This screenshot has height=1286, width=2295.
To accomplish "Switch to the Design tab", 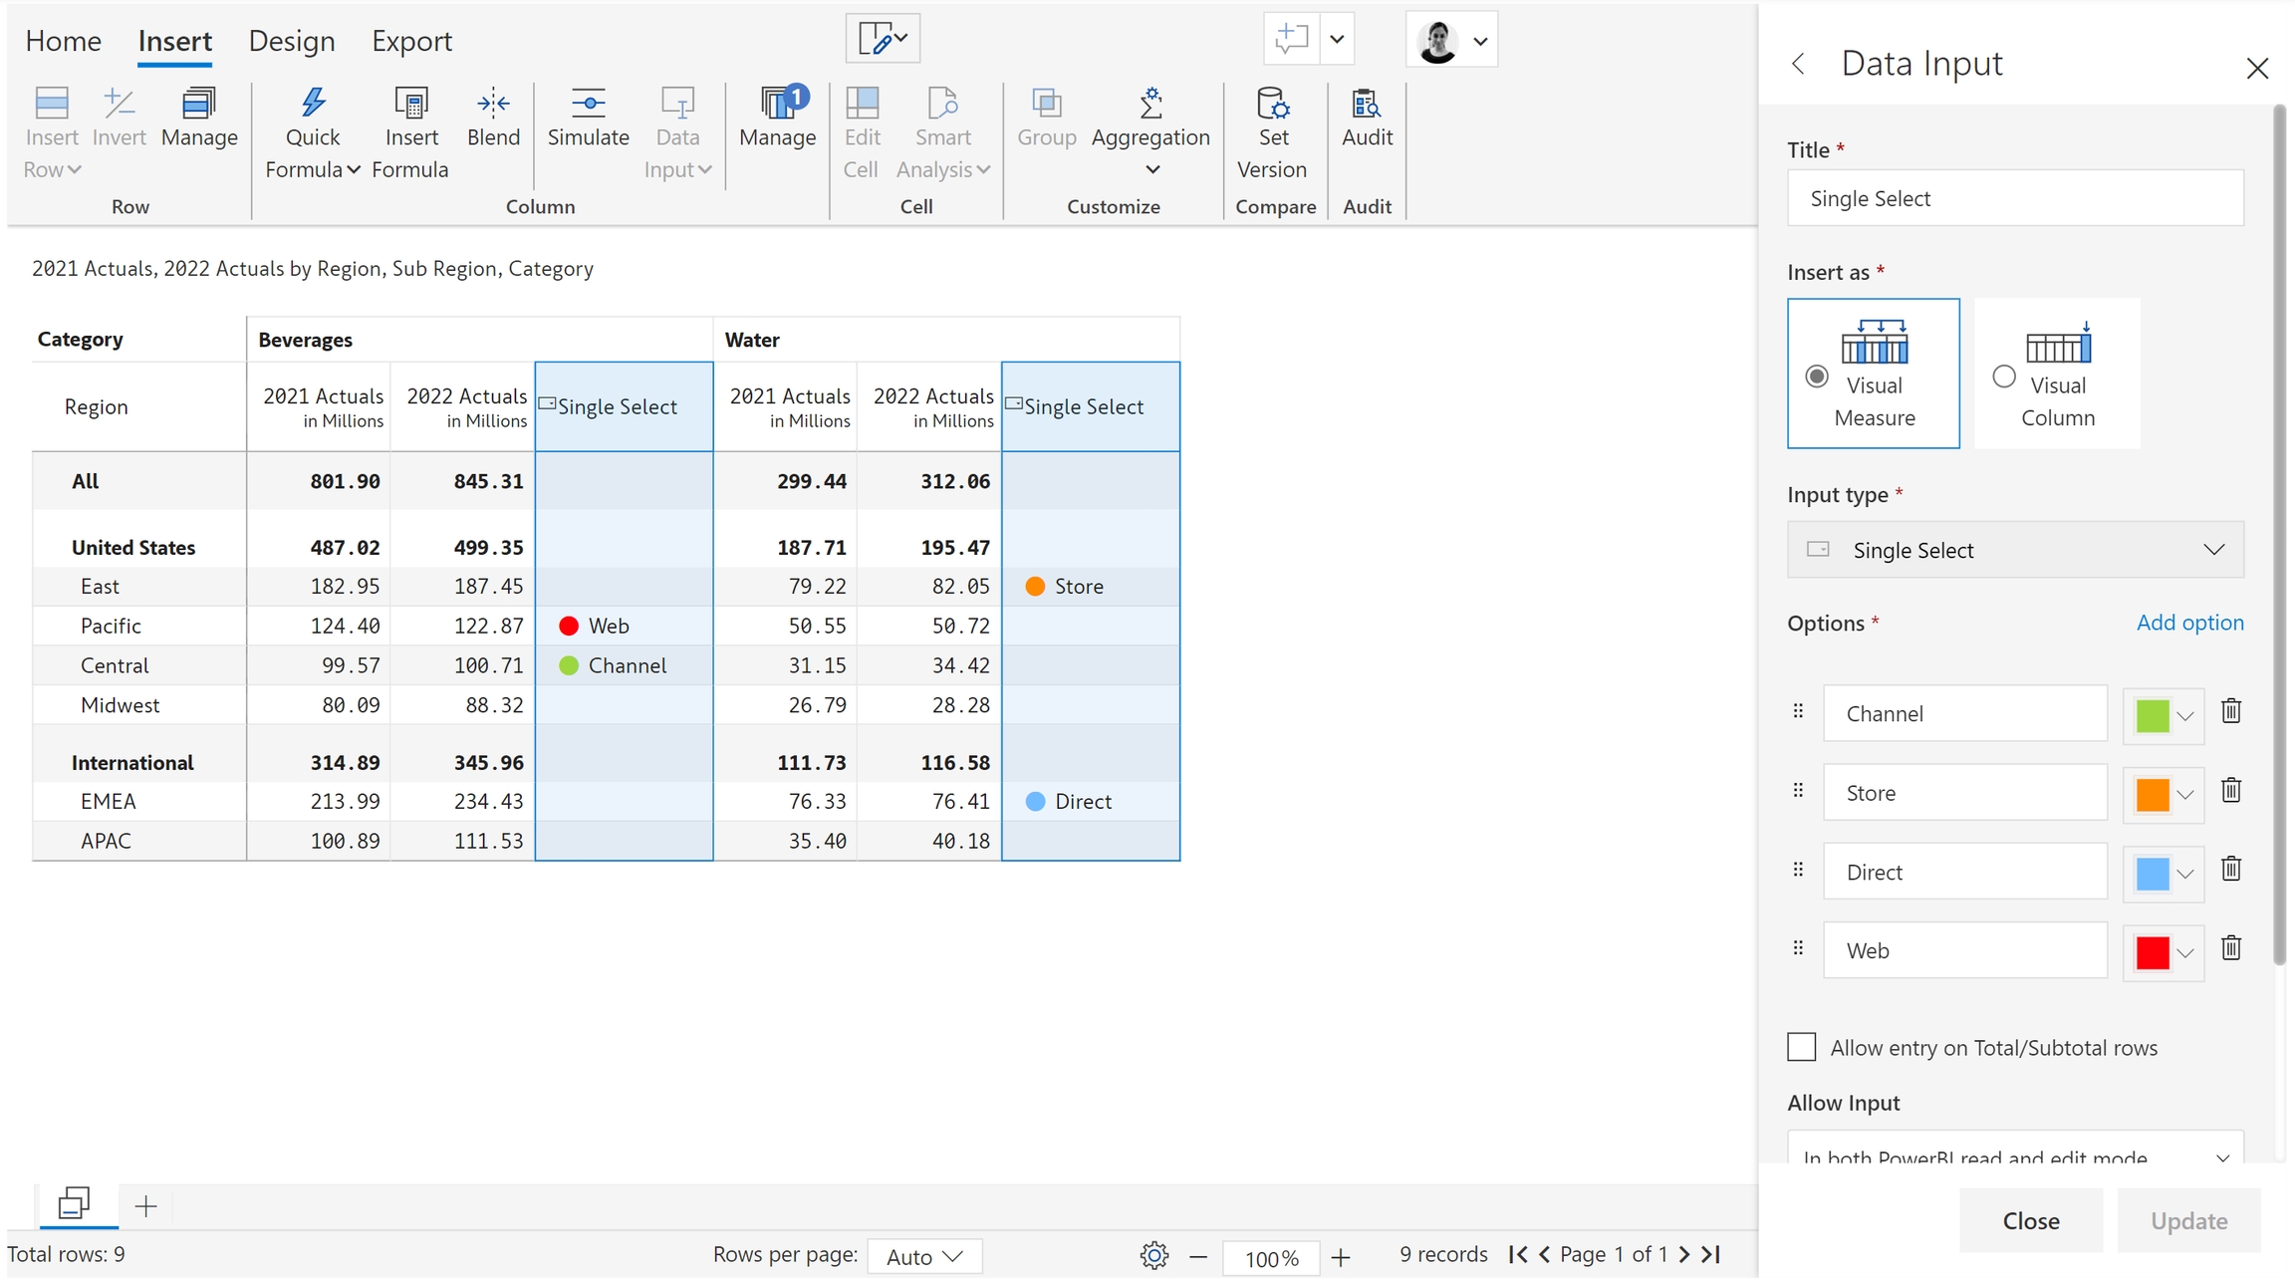I will (x=291, y=41).
